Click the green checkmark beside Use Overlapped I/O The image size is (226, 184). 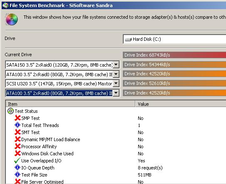[x=17, y=161]
